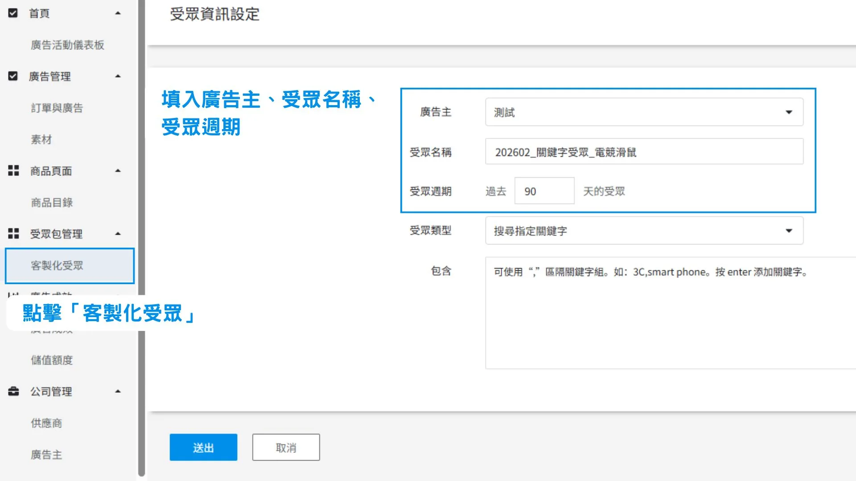This screenshot has width=856, height=481.
Task: Click the briefcase icon beside 公司管理
Action: 13,391
